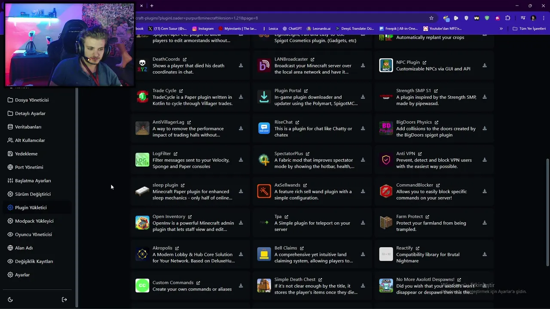Open the Leonardo.ai bookmark
This screenshot has height=309, width=550.
tap(318, 29)
